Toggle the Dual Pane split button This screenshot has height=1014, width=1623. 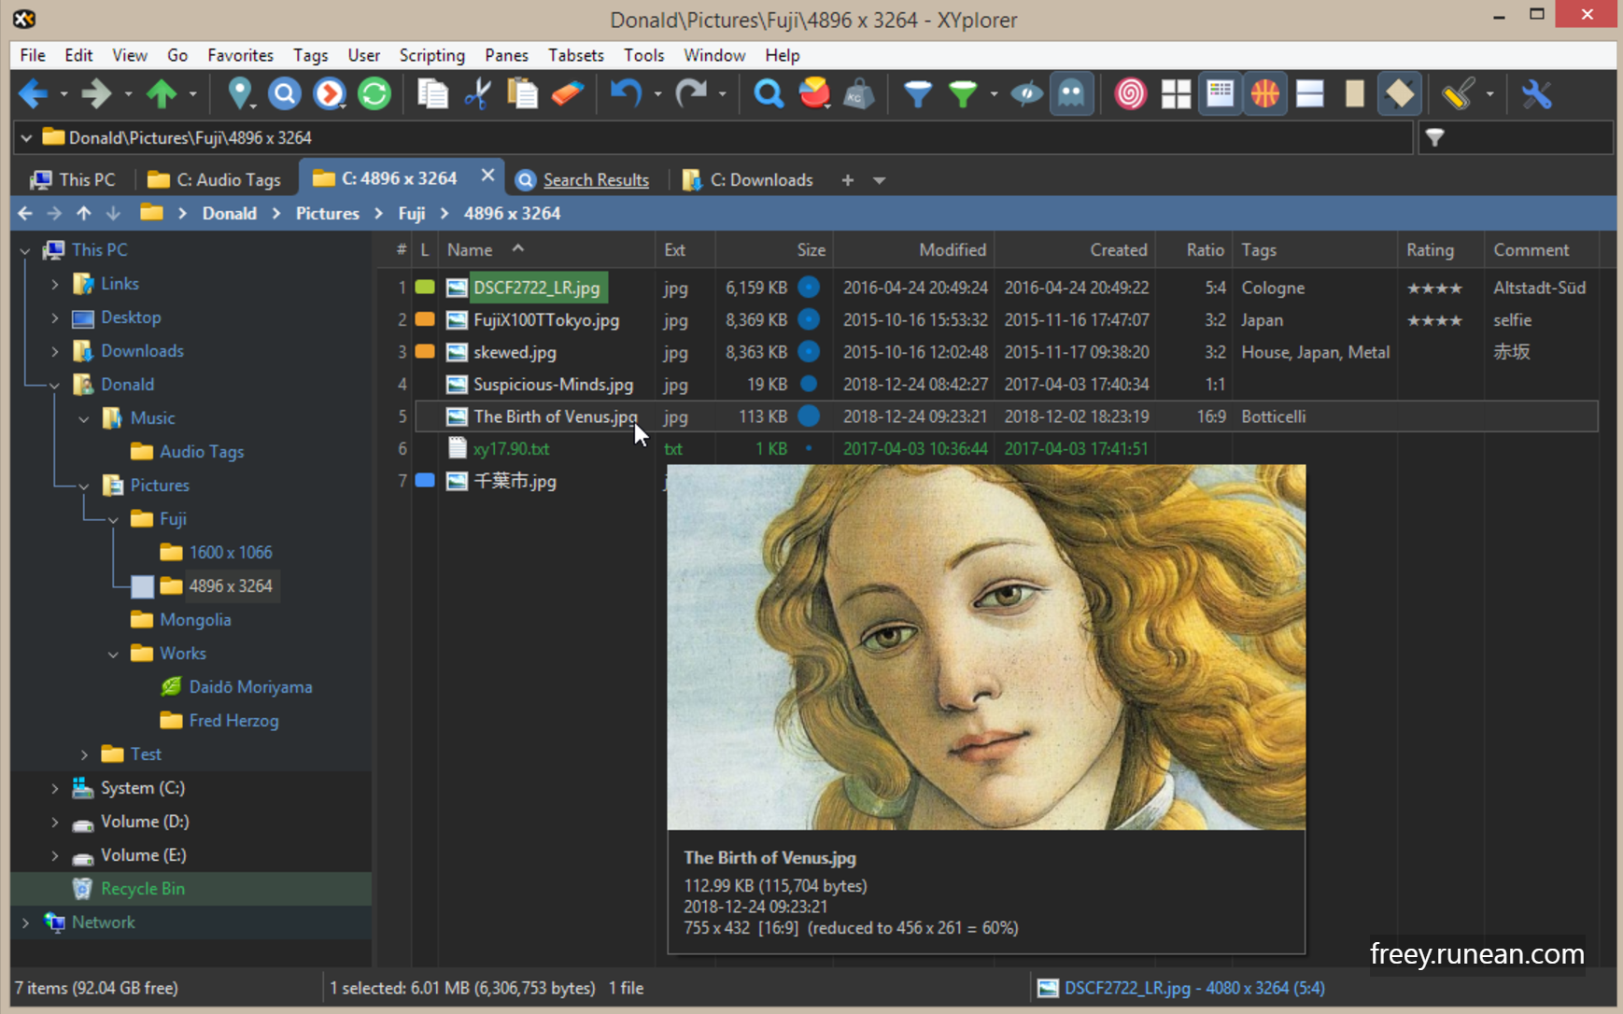[x=1309, y=93]
